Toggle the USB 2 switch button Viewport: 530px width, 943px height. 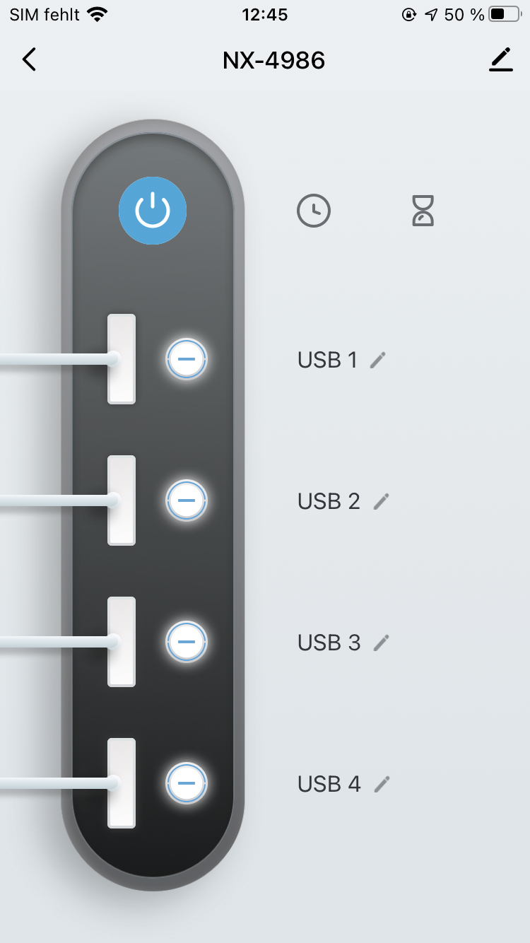pos(187,500)
